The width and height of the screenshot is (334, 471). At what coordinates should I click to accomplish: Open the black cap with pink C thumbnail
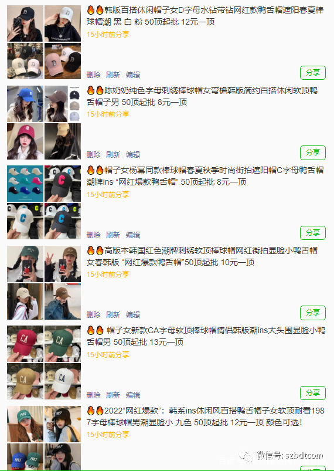(x=63, y=184)
